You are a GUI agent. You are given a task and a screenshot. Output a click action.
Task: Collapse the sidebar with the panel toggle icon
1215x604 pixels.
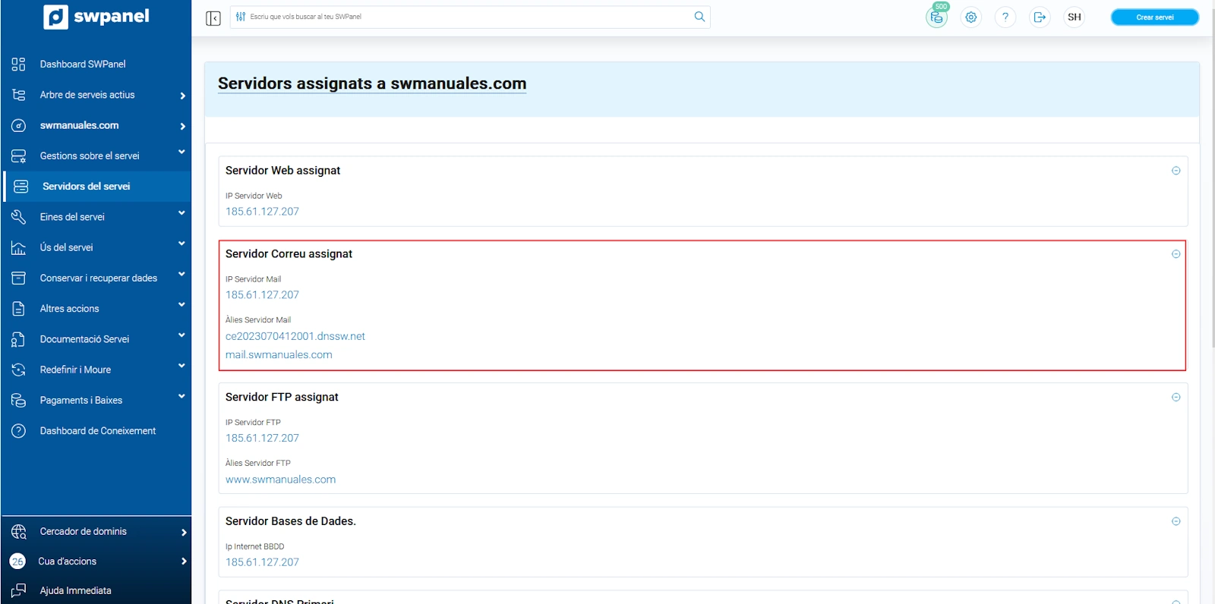click(x=213, y=18)
